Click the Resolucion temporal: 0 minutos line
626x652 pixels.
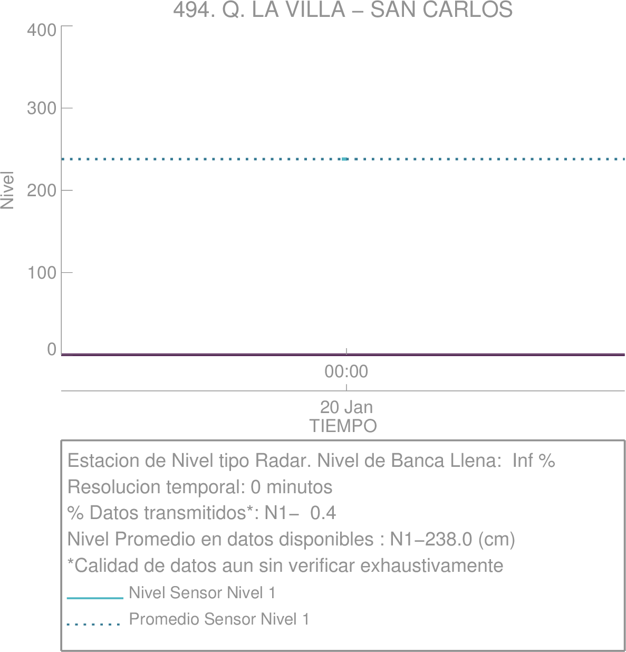click(200, 487)
